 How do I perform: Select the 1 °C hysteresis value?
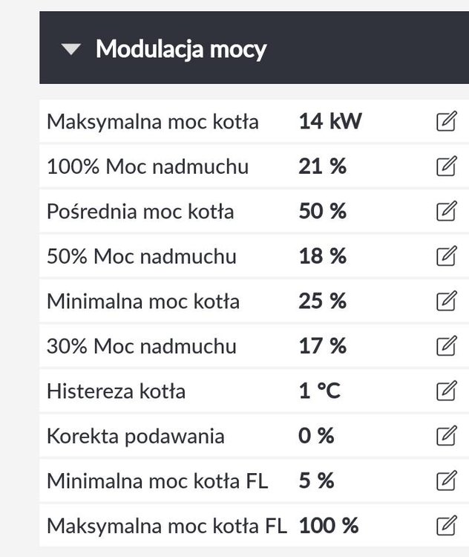[319, 391]
